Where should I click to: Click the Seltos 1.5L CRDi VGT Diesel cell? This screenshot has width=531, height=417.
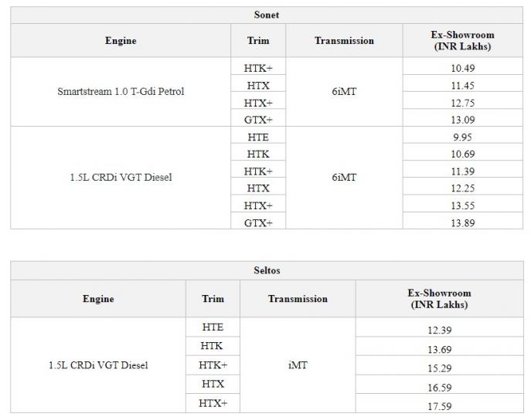tap(98, 364)
